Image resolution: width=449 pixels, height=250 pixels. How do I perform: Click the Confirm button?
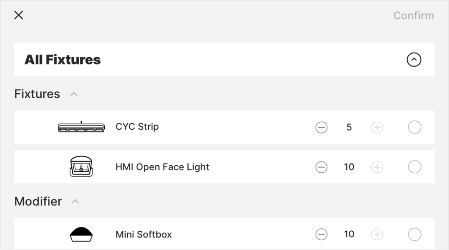(413, 15)
